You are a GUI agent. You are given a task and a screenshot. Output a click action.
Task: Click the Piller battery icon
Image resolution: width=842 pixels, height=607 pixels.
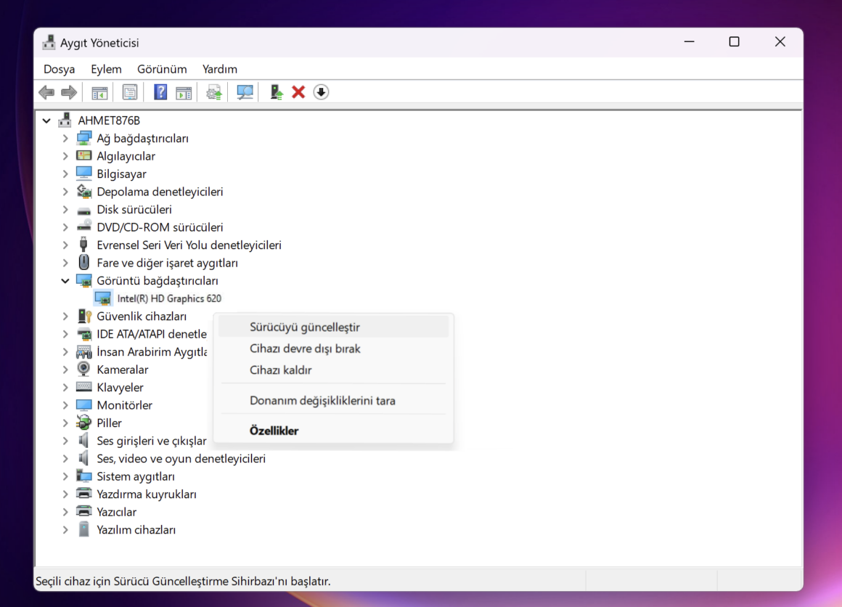pos(83,423)
